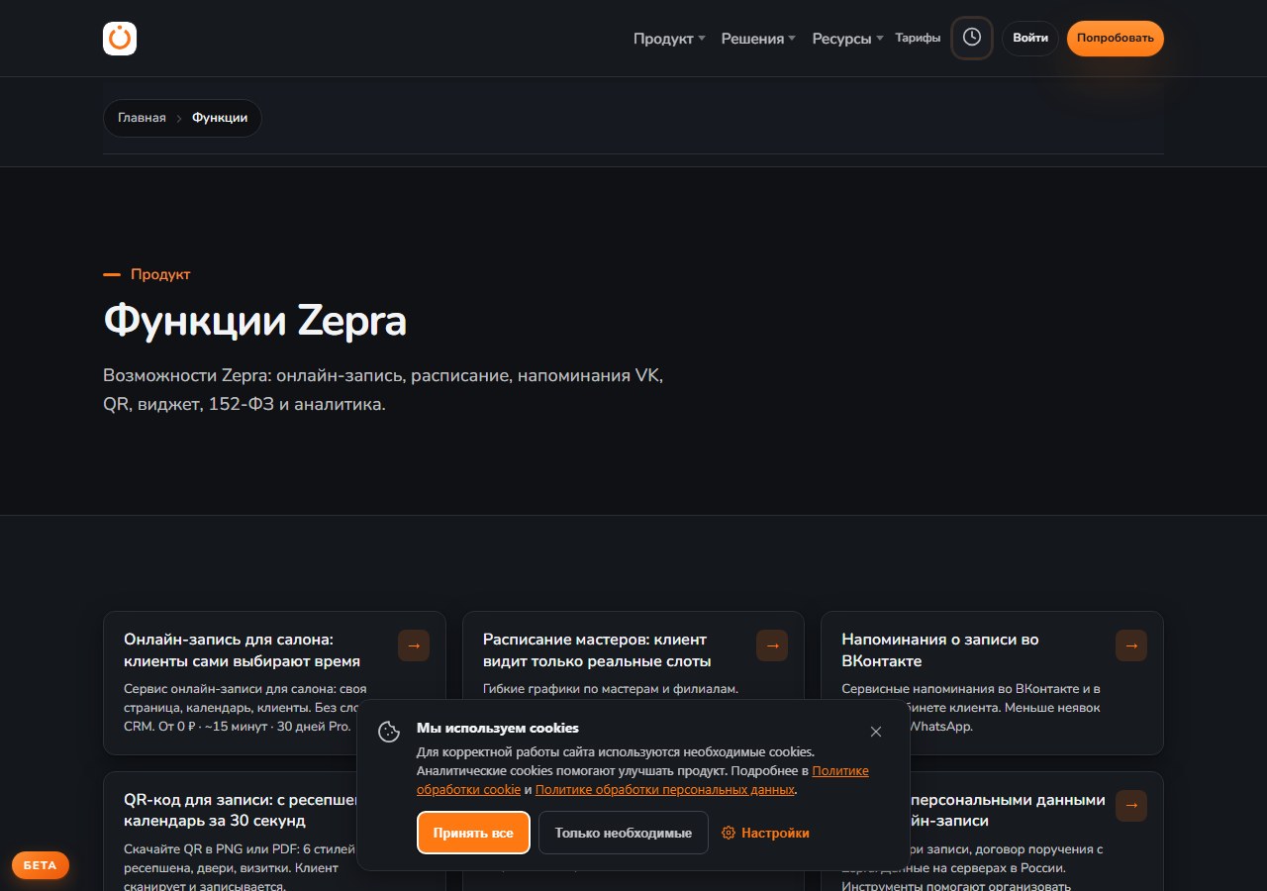Expand the Продукт menu
This screenshot has height=891, width=1267.
pyautogui.click(x=669, y=39)
